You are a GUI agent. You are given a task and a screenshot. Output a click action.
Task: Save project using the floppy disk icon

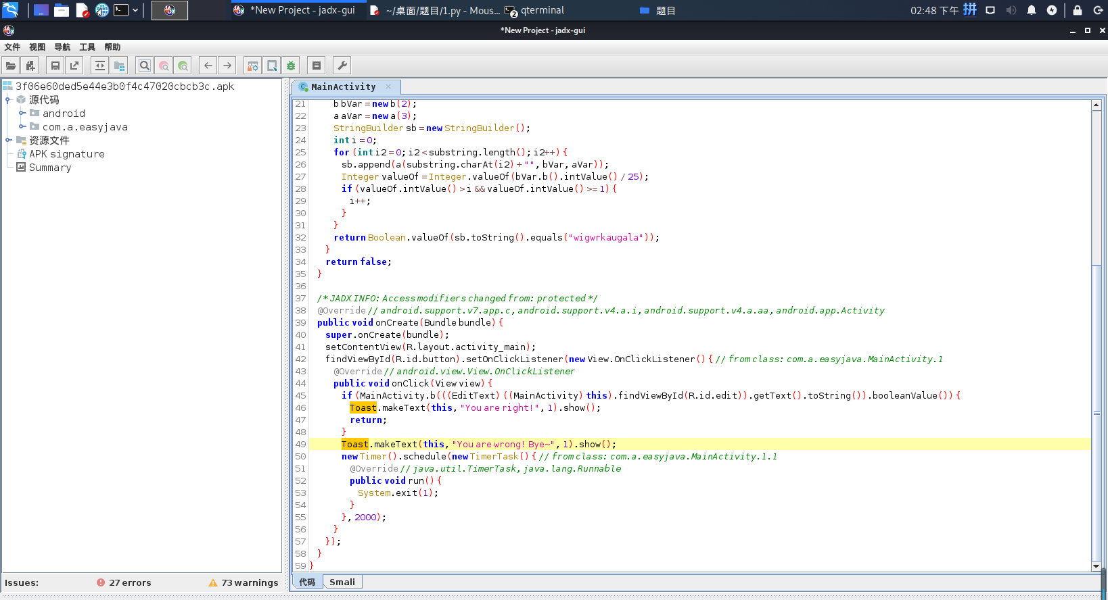[x=55, y=66]
